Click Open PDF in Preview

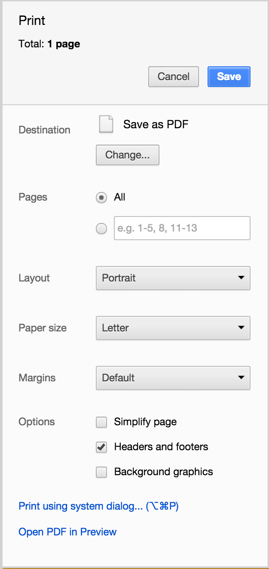click(67, 532)
